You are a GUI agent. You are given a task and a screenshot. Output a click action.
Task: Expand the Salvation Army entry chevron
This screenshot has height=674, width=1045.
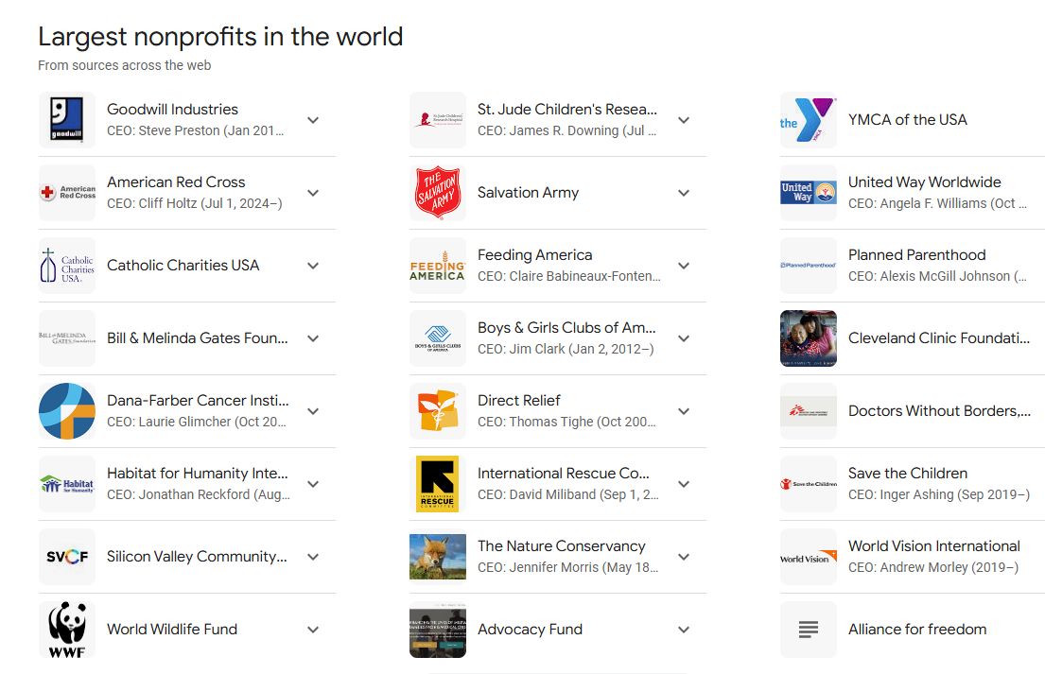pyautogui.click(x=684, y=193)
